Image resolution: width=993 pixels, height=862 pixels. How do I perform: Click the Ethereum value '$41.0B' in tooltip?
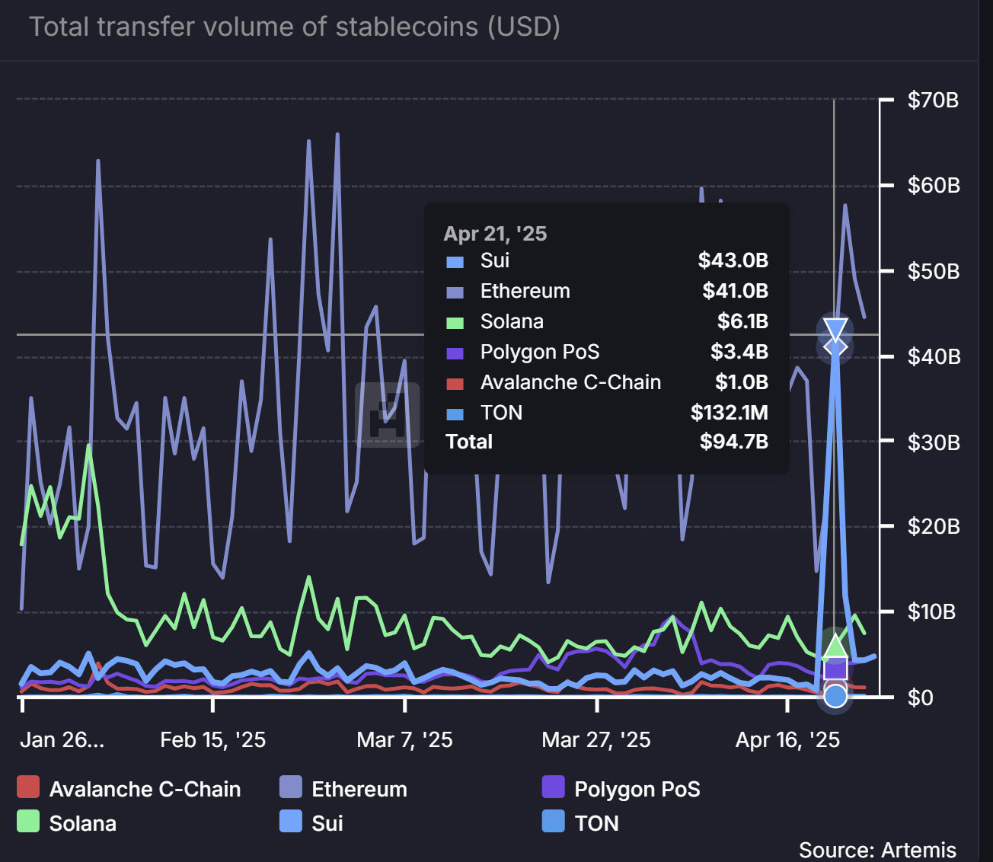tap(736, 291)
